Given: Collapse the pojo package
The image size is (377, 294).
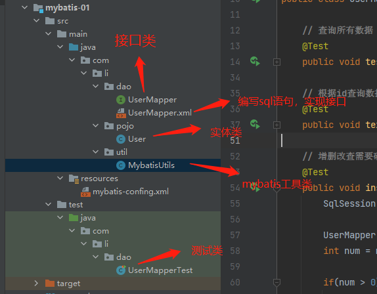Looking at the screenshot, I should pyautogui.click(x=96, y=125).
